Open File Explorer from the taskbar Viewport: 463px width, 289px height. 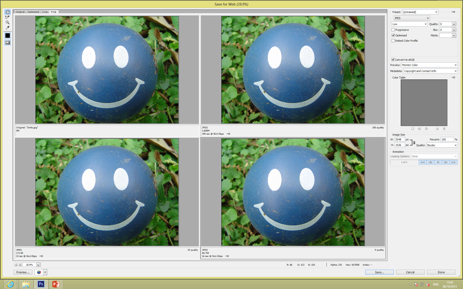[x=26, y=284]
